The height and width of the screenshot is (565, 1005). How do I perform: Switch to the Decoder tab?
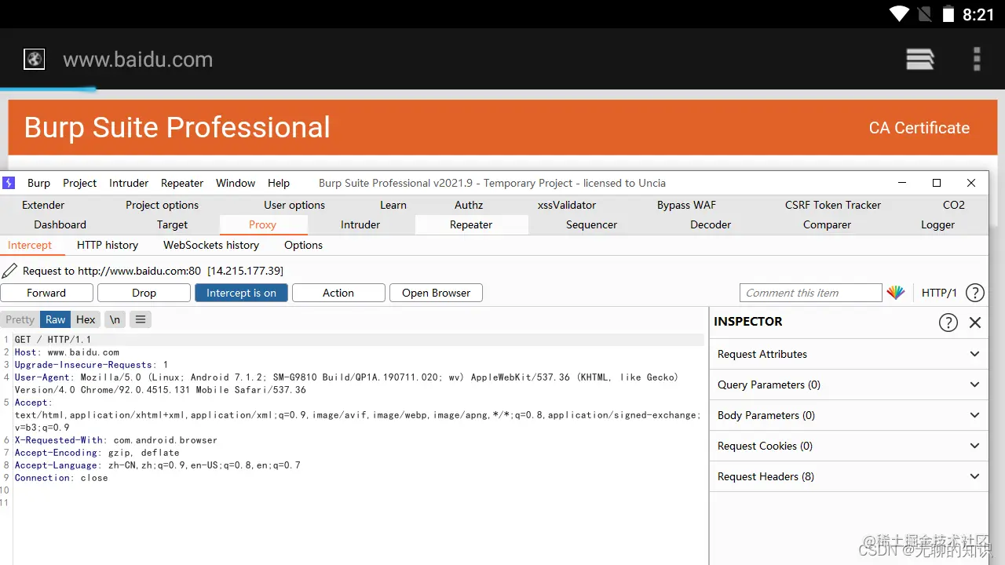(711, 224)
